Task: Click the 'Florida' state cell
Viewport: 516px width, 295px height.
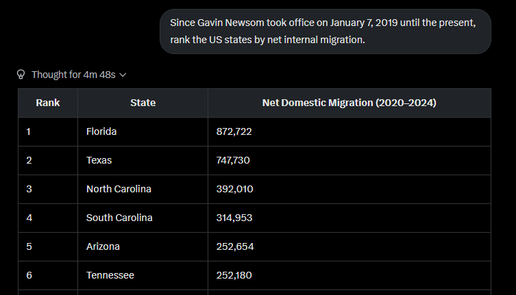Action: point(143,131)
